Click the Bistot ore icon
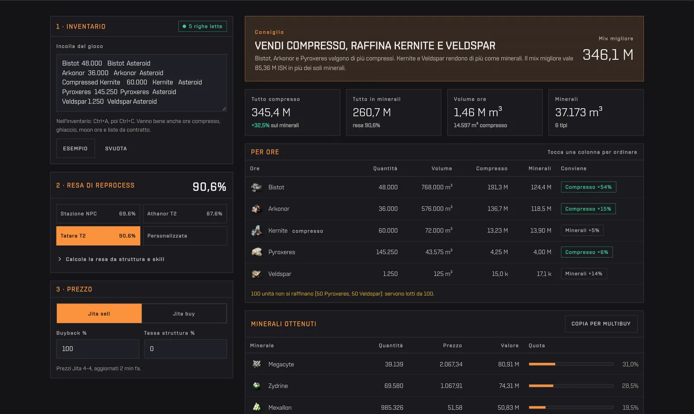This screenshot has height=414, width=694. tap(256, 187)
